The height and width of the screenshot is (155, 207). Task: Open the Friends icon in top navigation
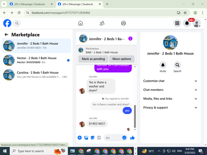coord(102,23)
